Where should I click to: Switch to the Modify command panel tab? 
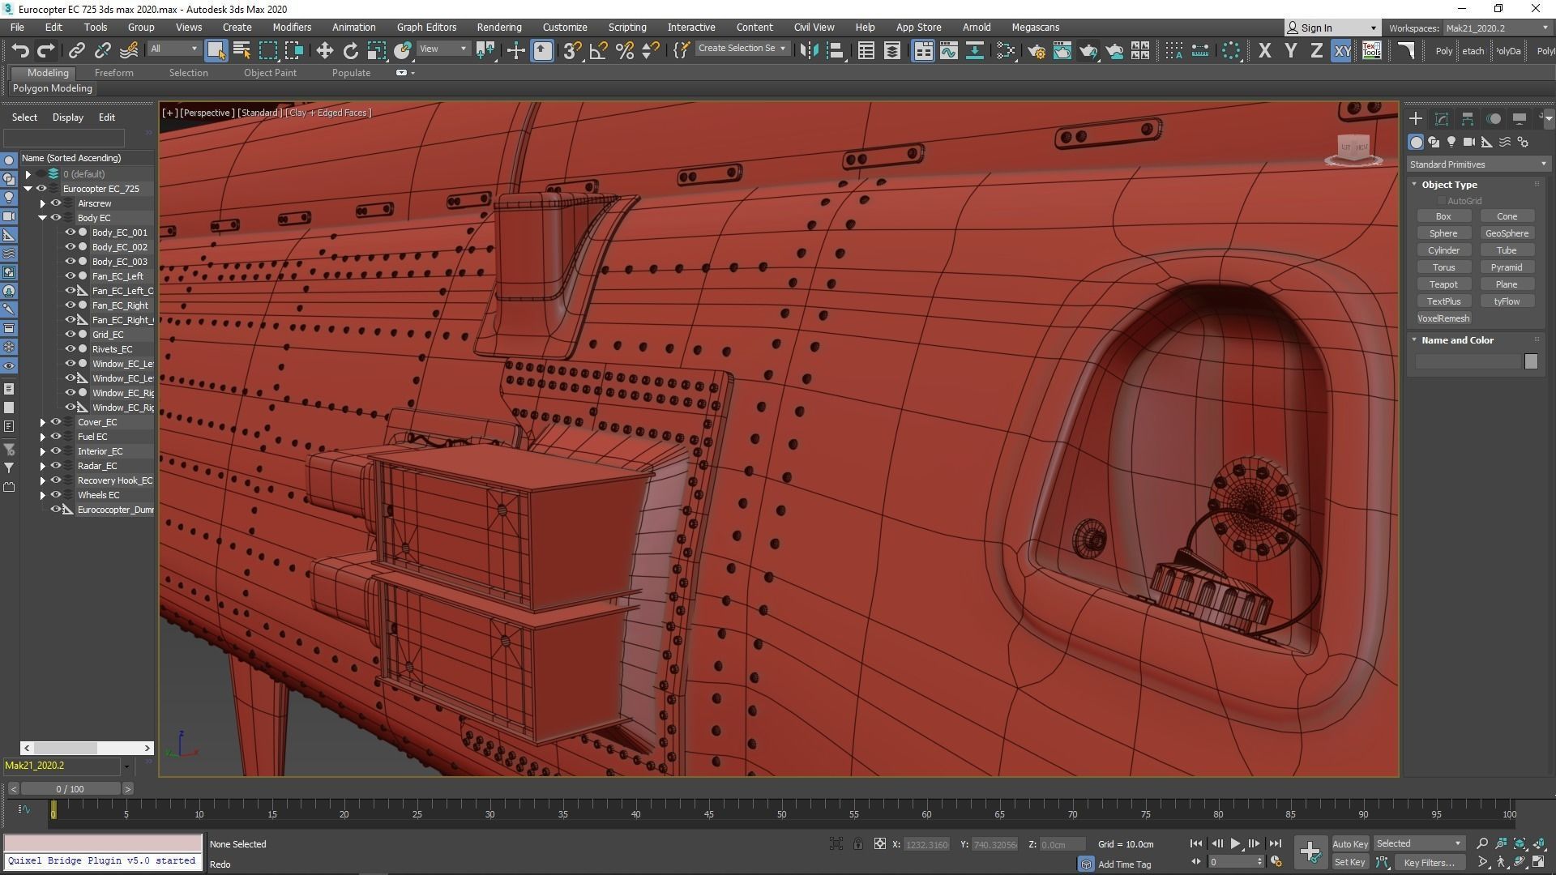1442,119
